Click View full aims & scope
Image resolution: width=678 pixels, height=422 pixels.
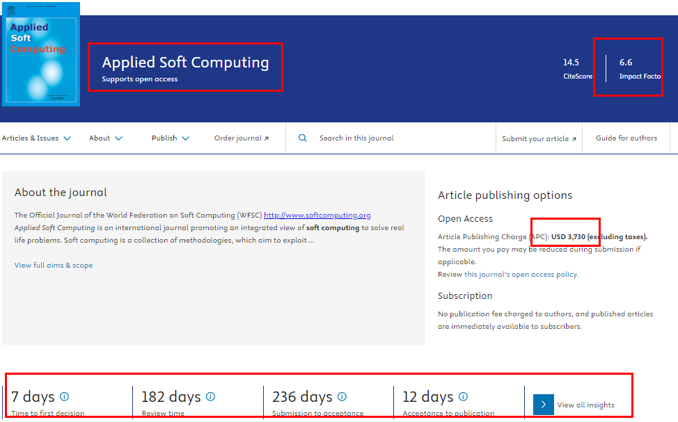click(54, 266)
